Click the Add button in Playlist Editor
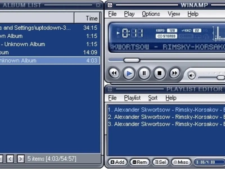The height and width of the screenshot is (169, 225). click(x=118, y=162)
